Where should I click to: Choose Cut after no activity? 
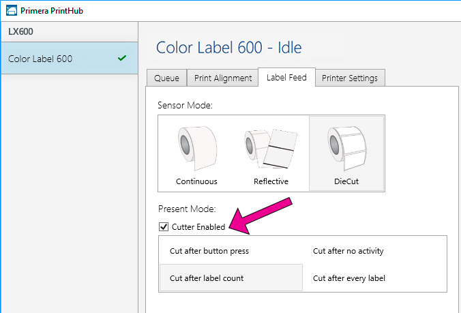374,251
